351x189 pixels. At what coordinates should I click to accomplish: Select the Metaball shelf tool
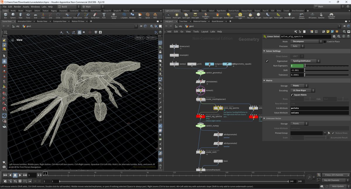pos(133,16)
